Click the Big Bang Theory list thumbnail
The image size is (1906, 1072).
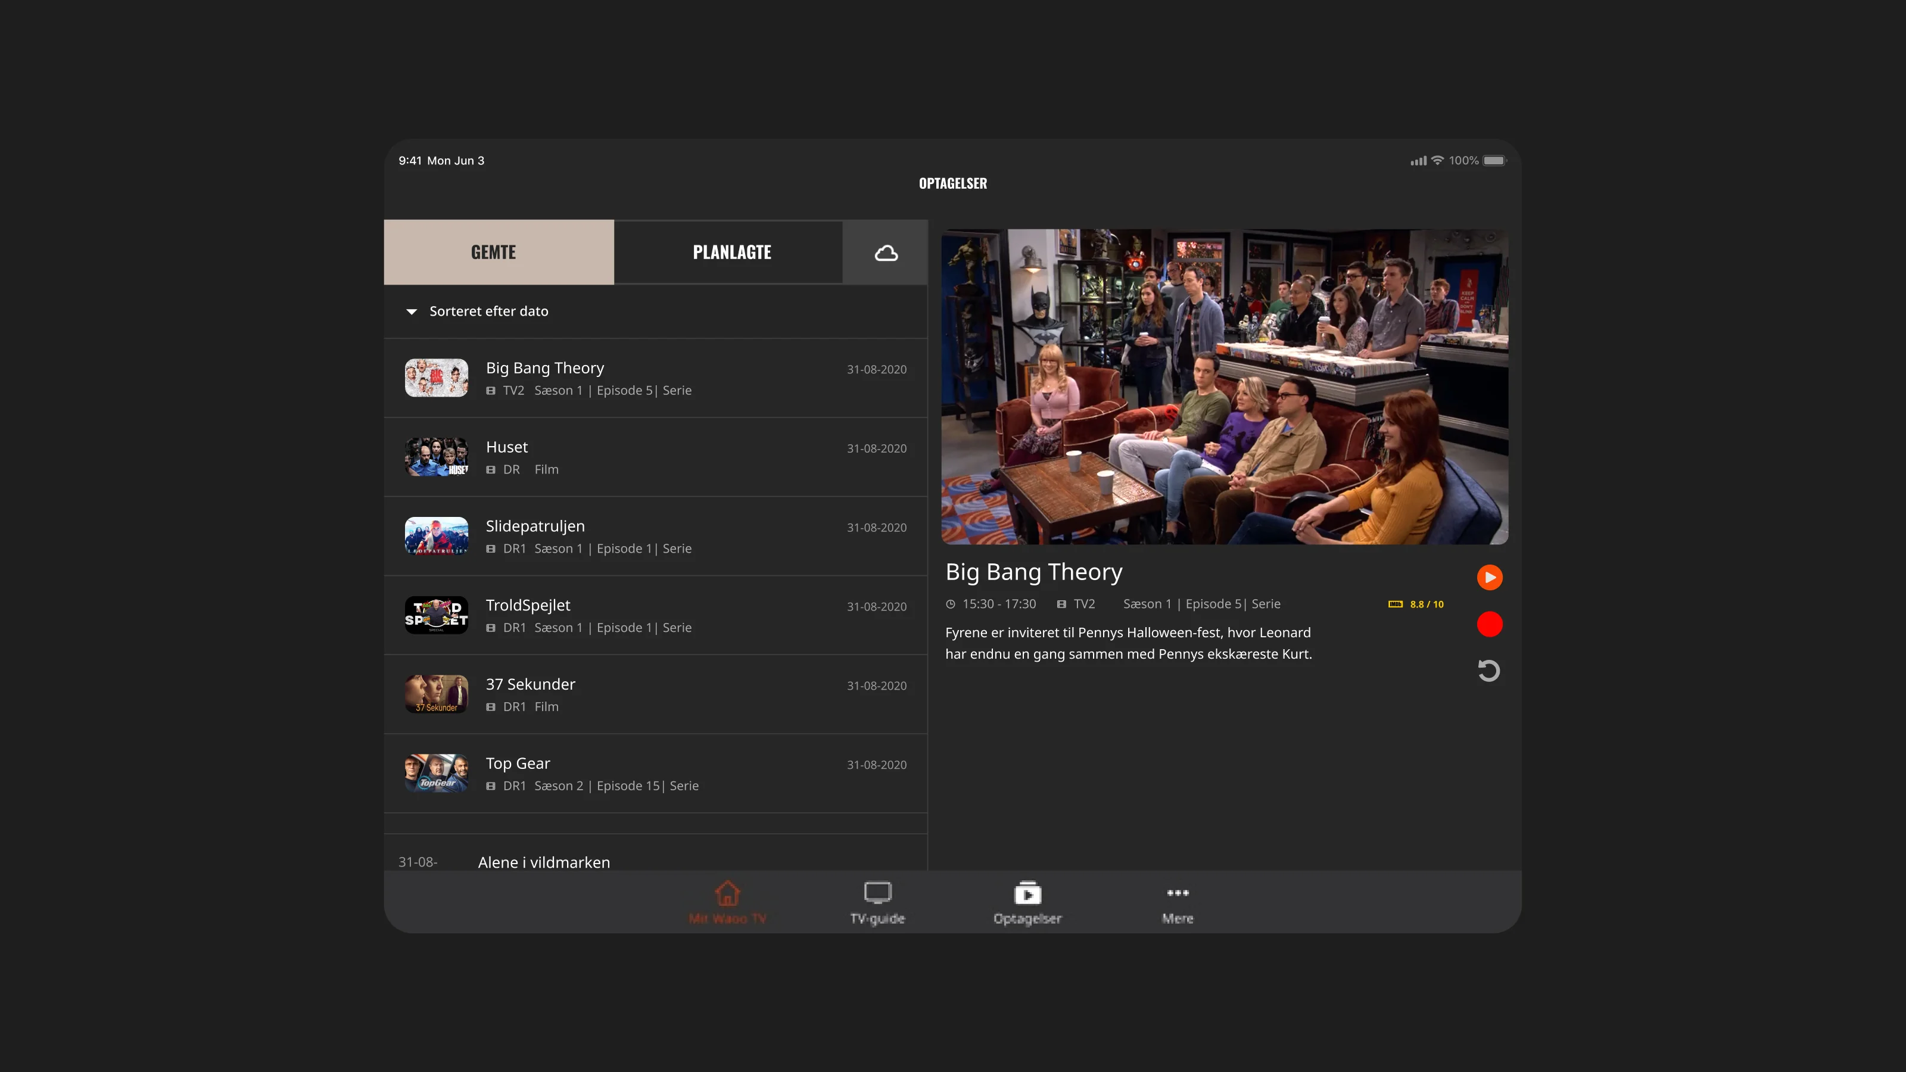[437, 378]
